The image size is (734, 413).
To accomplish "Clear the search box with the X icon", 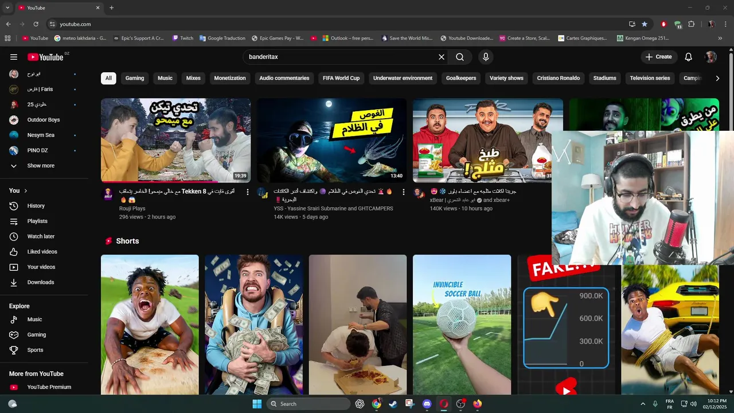I will point(442,57).
